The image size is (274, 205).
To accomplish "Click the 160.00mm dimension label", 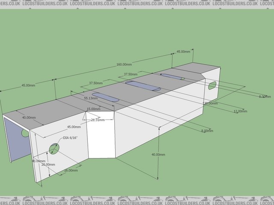I will [x=124, y=64].
